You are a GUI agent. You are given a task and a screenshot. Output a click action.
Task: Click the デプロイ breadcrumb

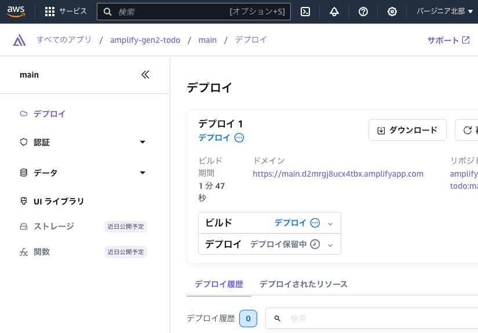[251, 40]
